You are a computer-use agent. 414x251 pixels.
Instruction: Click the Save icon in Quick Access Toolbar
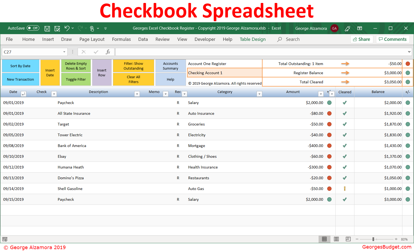pyautogui.click(x=47, y=28)
